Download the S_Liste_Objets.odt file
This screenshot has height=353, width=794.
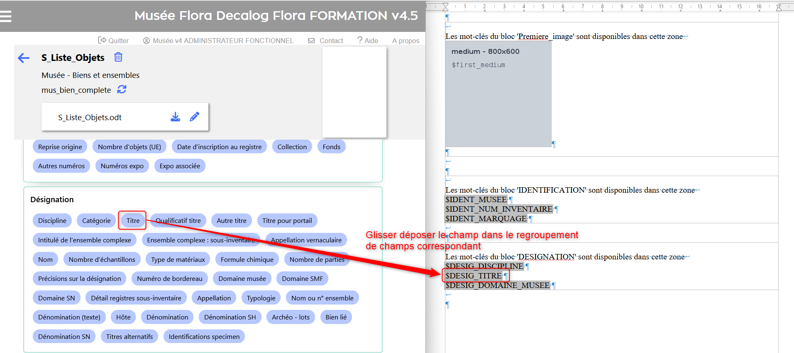coord(175,117)
